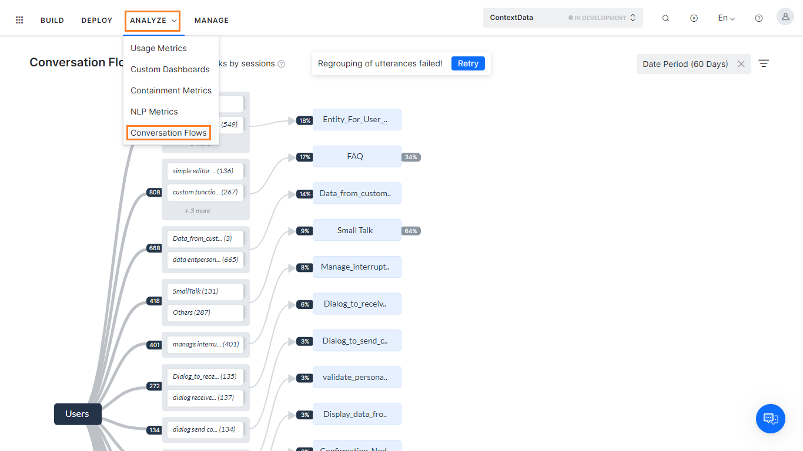Image resolution: width=803 pixels, height=451 pixels.
Task: Open Containment Metrics from the dropdown
Action: [170, 90]
